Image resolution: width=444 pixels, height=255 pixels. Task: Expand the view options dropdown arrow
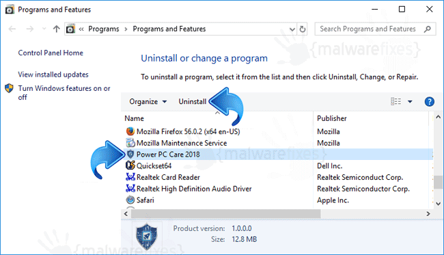pyautogui.click(x=410, y=101)
